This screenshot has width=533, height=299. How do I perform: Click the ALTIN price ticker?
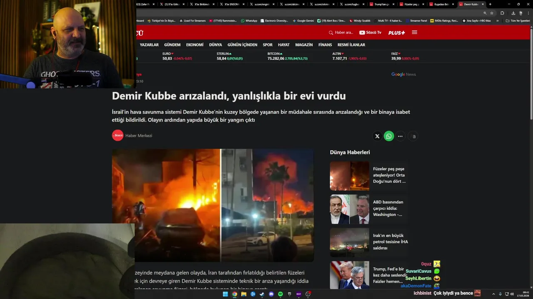pos(349,56)
